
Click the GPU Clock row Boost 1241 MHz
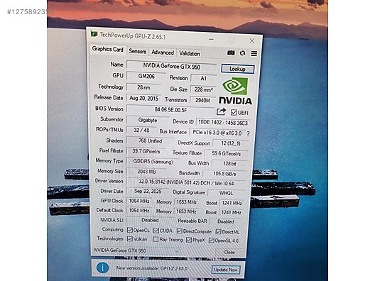pos(232,203)
